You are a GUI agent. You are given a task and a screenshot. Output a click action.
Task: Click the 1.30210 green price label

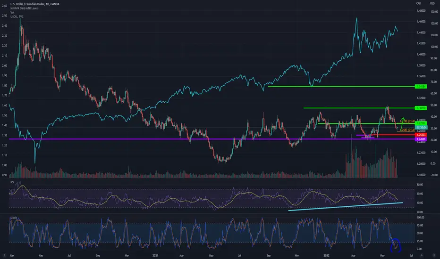click(x=421, y=108)
